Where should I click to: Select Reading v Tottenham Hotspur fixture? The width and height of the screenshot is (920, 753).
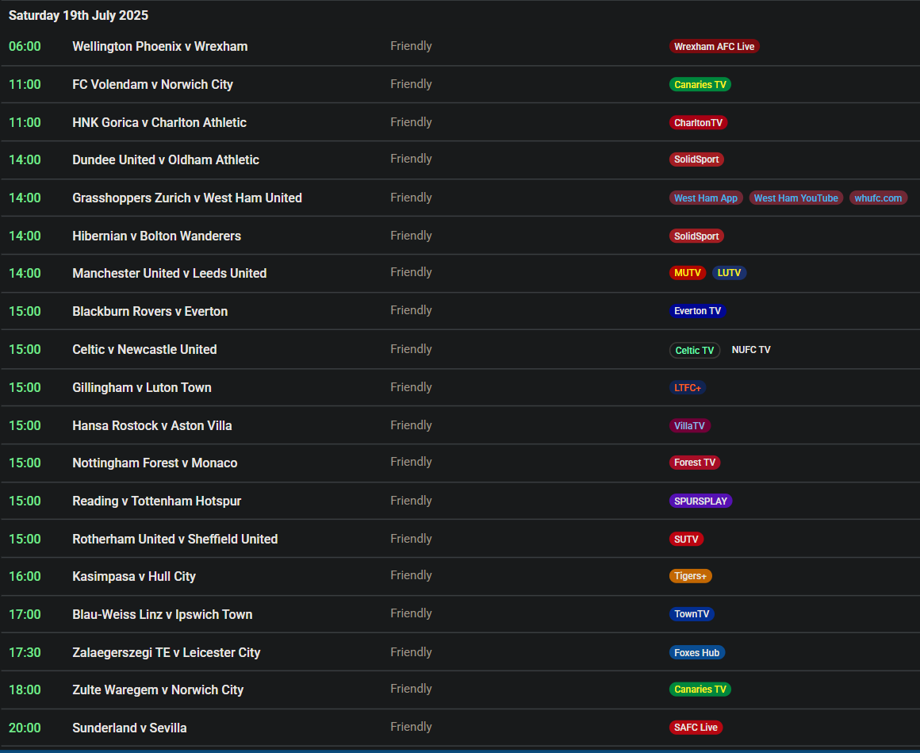pyautogui.click(x=157, y=501)
